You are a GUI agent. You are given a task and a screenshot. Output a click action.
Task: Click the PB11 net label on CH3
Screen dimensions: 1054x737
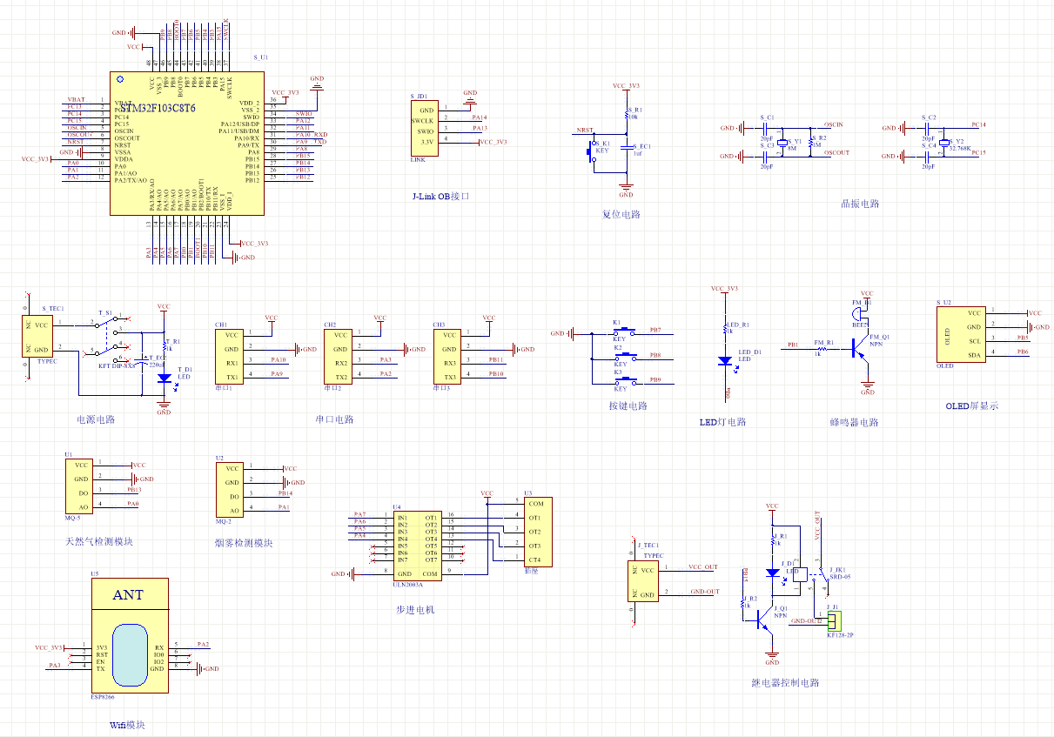[496, 359]
